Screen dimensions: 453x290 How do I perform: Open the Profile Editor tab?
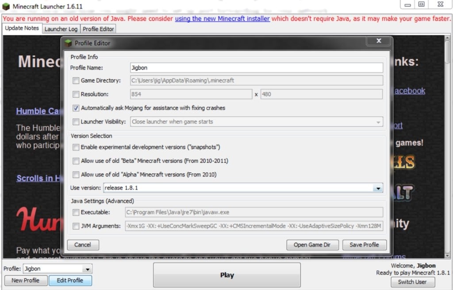98,29
